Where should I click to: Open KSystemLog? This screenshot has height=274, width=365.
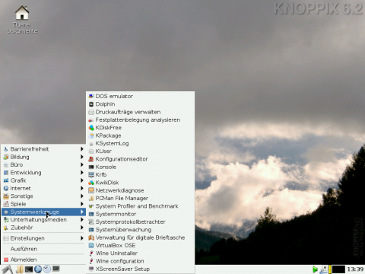click(x=140, y=143)
